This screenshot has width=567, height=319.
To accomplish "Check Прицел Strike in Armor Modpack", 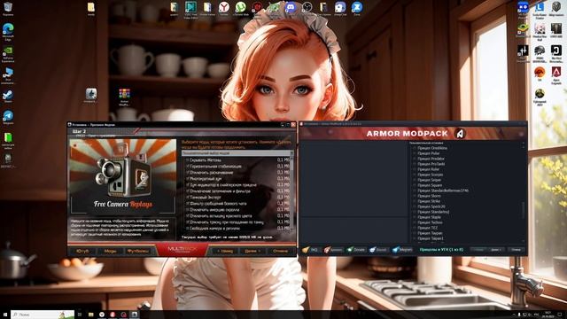I will tap(415, 201).
